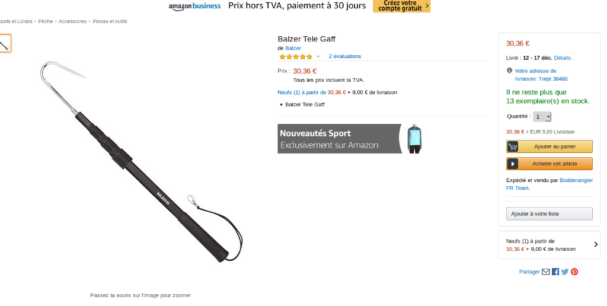Expand the star rating breakdown chevron
Image resolution: width=607 pixels, height=306 pixels.
pos(318,56)
